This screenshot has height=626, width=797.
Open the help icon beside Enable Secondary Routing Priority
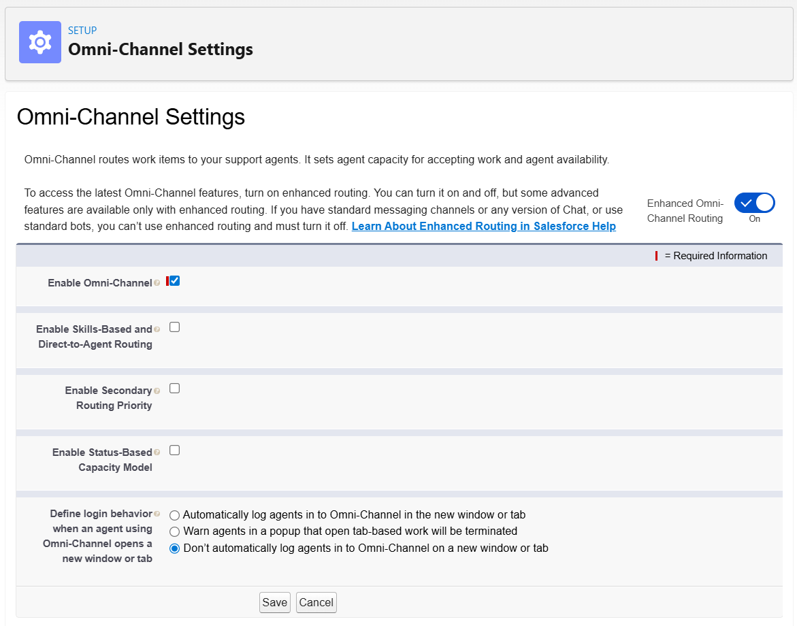(157, 389)
